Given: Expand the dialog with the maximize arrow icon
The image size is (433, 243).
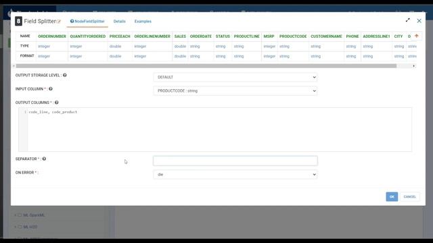Looking at the screenshot, I should [407, 20].
